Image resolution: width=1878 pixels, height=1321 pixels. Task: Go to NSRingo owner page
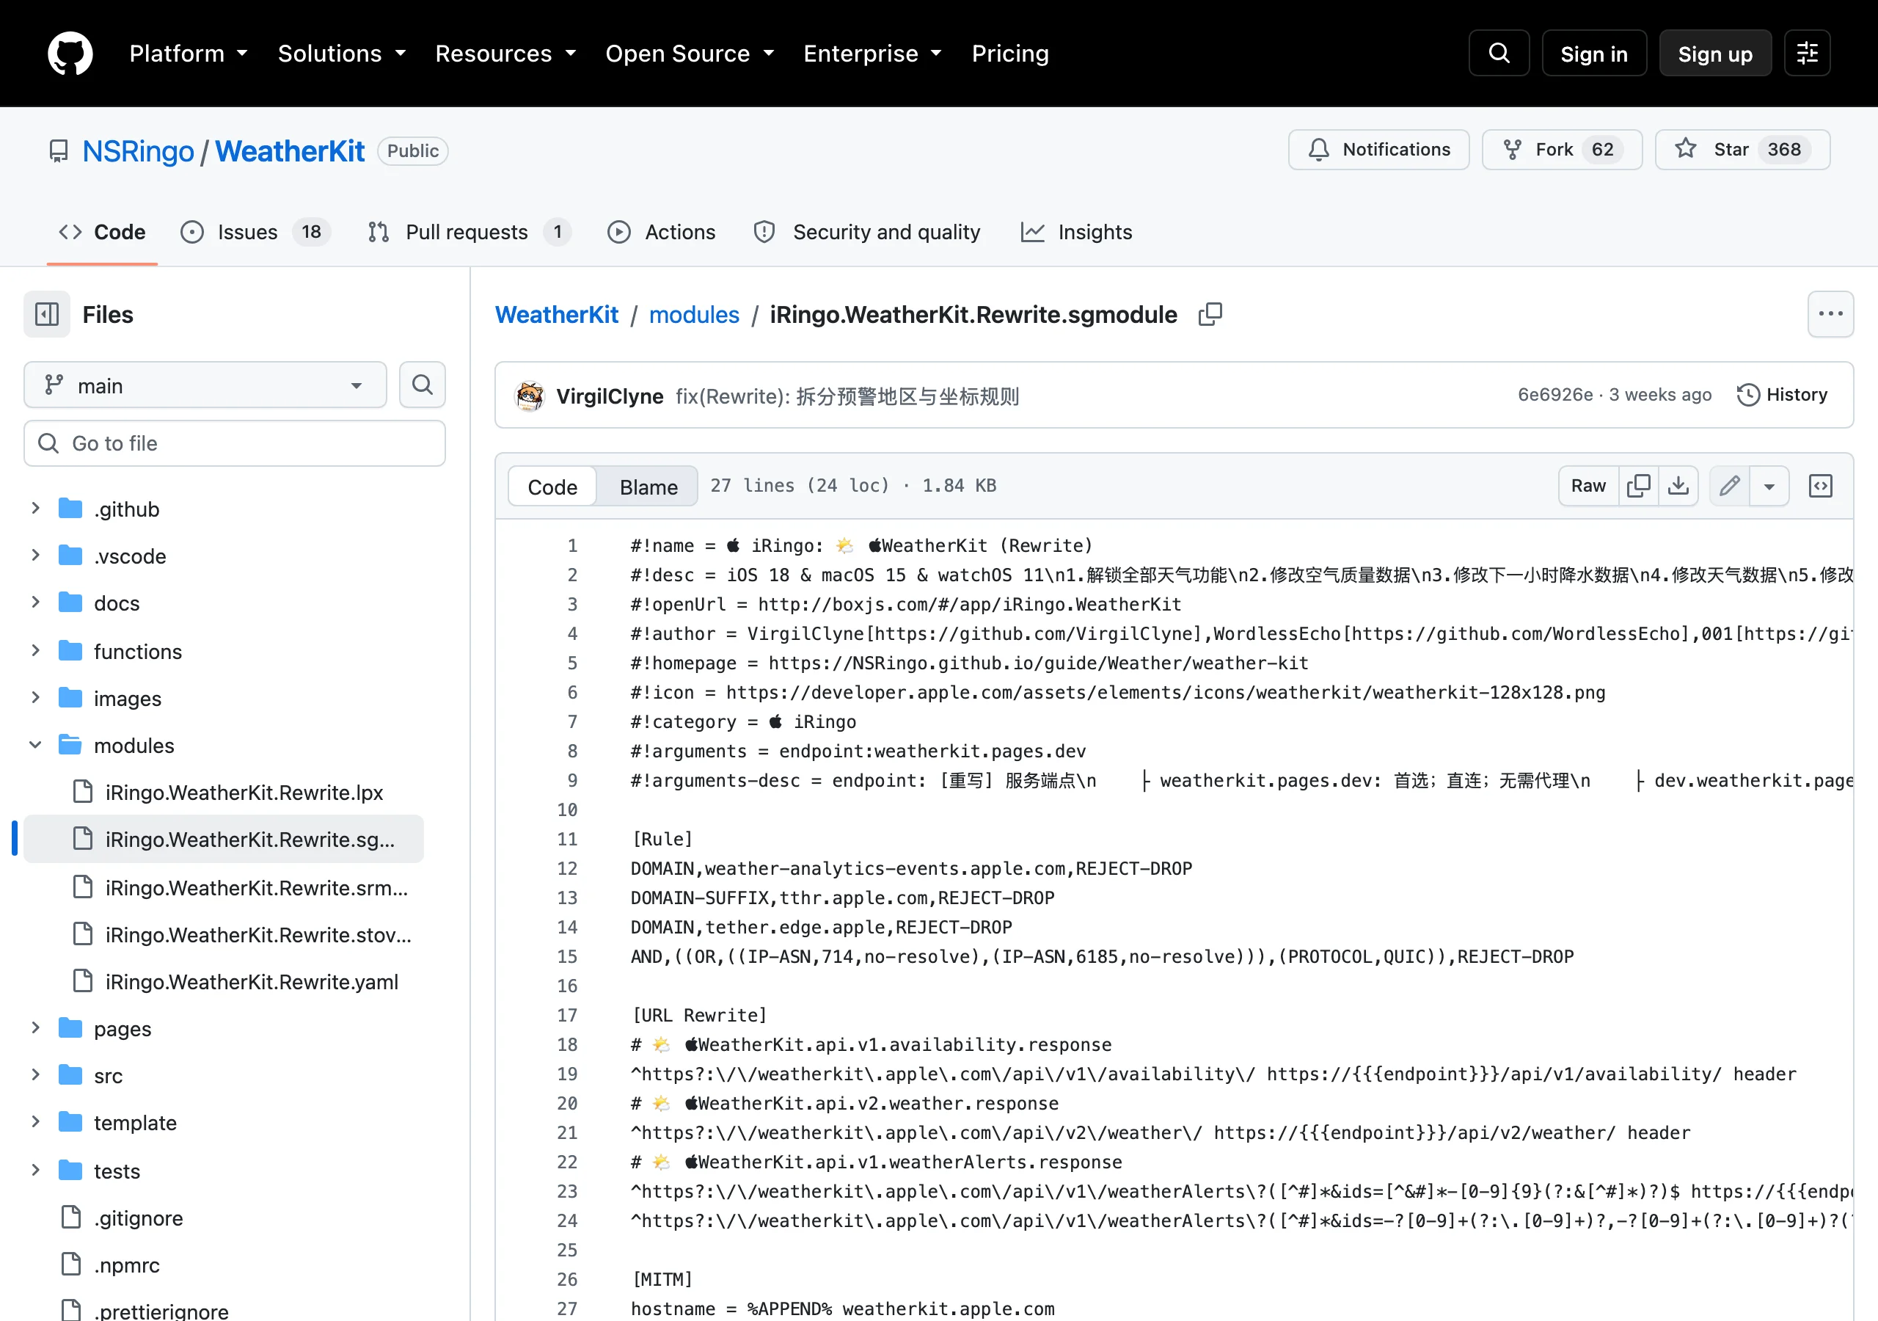(138, 151)
